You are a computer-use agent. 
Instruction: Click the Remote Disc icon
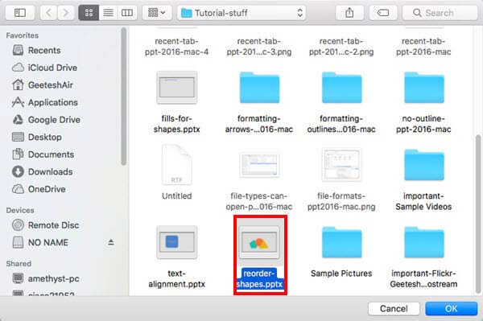18,225
